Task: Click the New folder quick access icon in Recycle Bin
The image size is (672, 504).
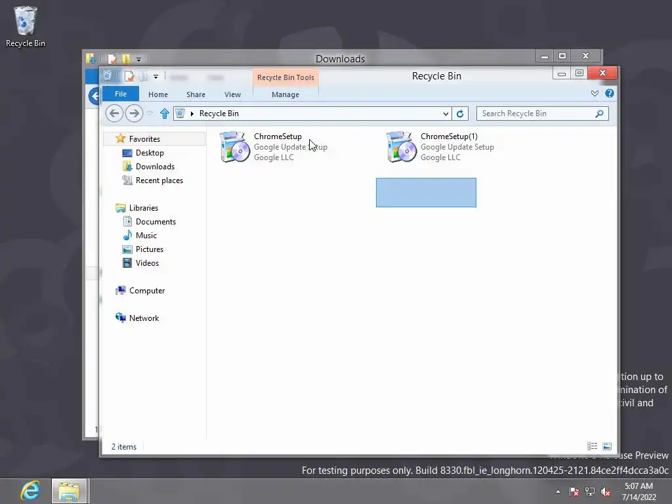Action: [x=143, y=77]
